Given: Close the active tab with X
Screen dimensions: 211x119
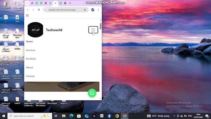Looking at the screenshot, I should [x=55, y=3].
